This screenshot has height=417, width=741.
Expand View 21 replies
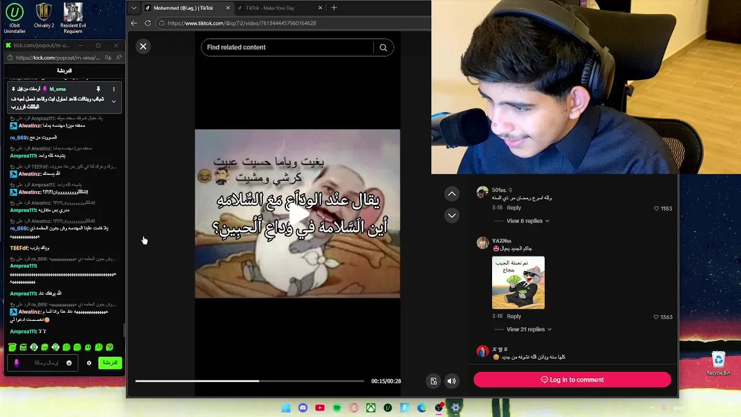click(529, 329)
